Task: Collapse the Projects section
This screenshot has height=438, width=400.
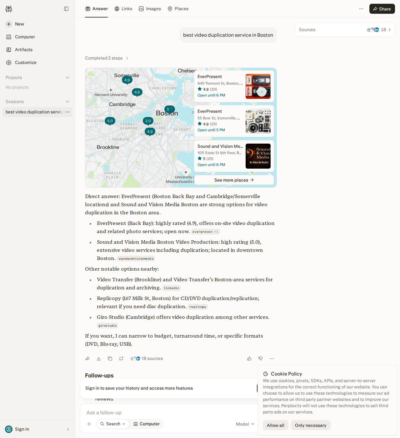Action: pos(67,78)
